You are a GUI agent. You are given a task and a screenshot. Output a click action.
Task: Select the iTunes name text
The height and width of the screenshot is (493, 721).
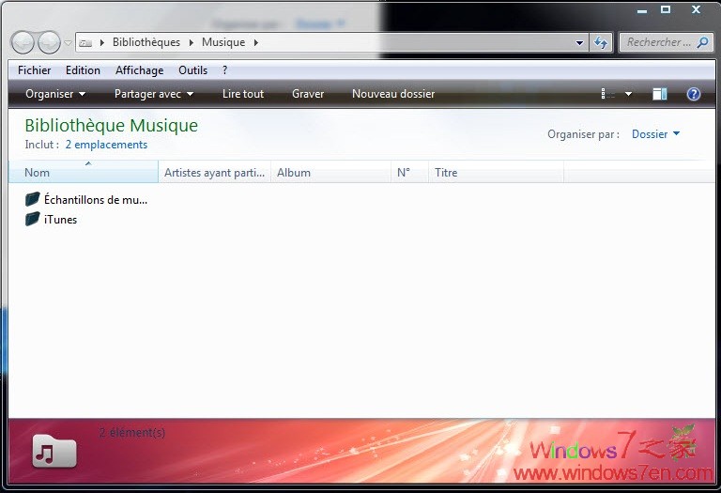[60, 220]
